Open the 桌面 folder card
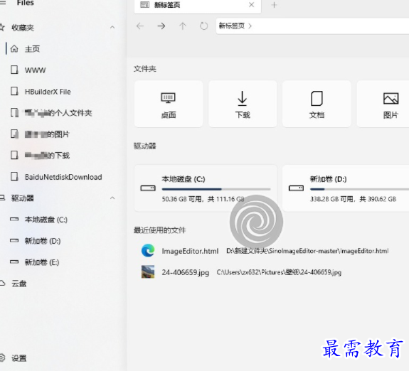Image resolution: width=409 pixels, height=371 pixels. click(x=169, y=104)
